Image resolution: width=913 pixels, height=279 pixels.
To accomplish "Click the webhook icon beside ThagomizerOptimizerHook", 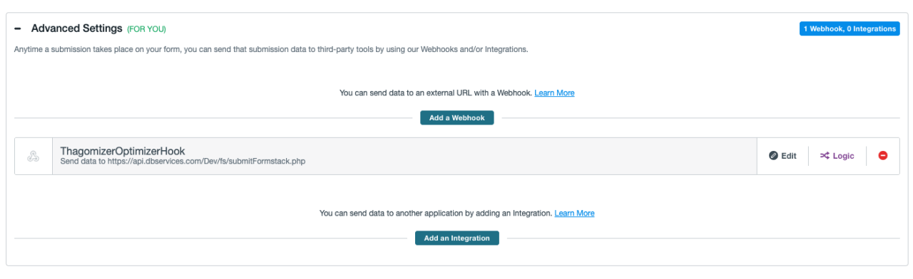I will click(x=33, y=156).
